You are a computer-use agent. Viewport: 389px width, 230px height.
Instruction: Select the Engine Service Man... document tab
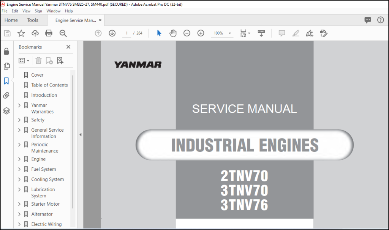76,20
